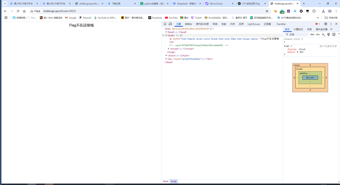Select the sqctf flag comment line
The height and width of the screenshot is (185, 340).
199,45
